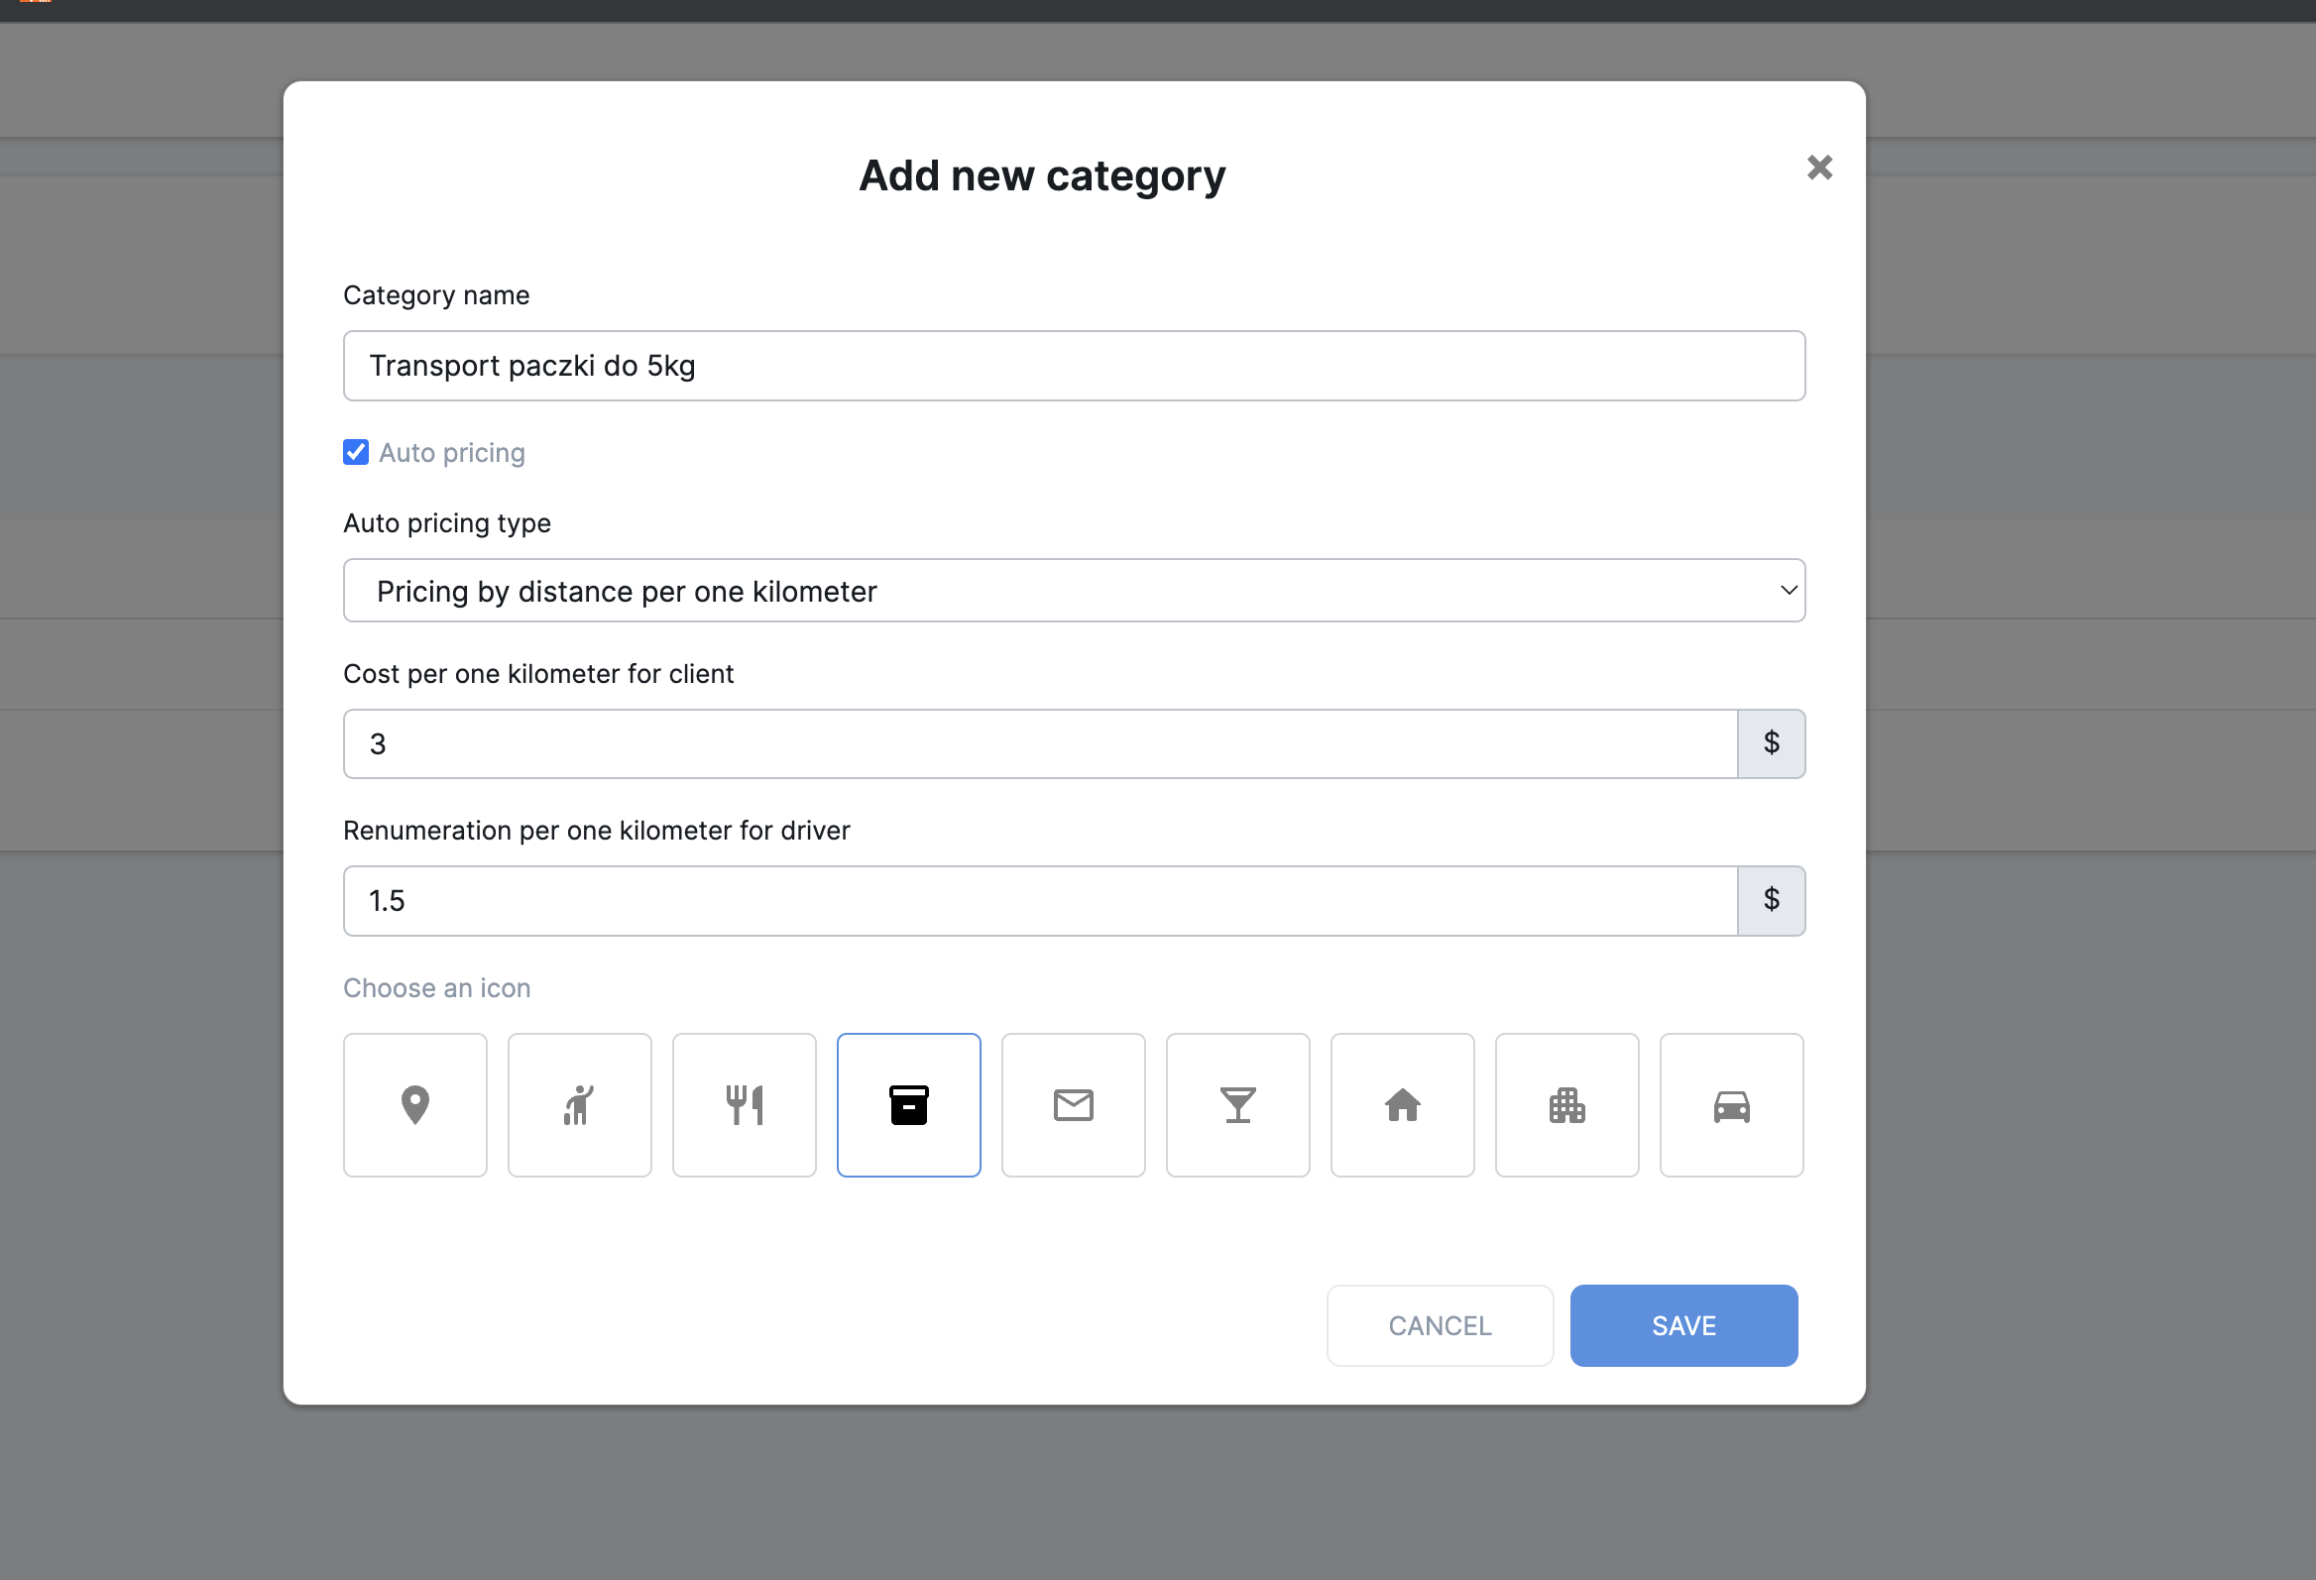Pick the fork and knife restaurant icon
Viewport: 2316px width, 1580px height.
[x=744, y=1105]
